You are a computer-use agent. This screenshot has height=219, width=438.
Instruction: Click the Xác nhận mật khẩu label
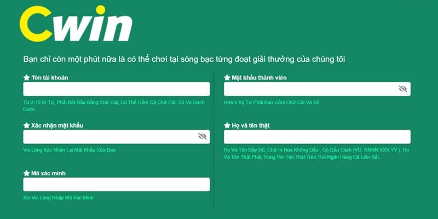[x=57, y=126]
